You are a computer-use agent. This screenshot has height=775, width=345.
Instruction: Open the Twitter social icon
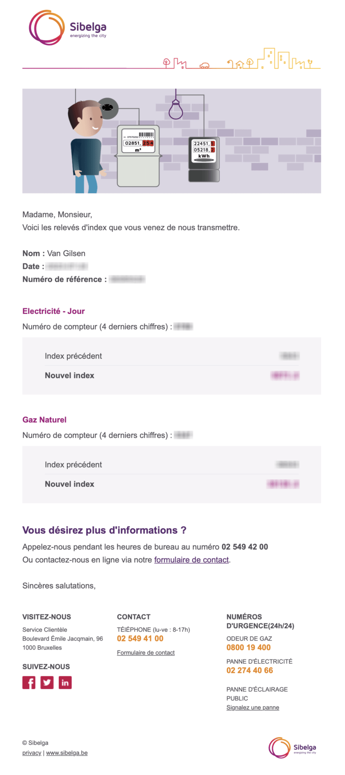(x=47, y=682)
